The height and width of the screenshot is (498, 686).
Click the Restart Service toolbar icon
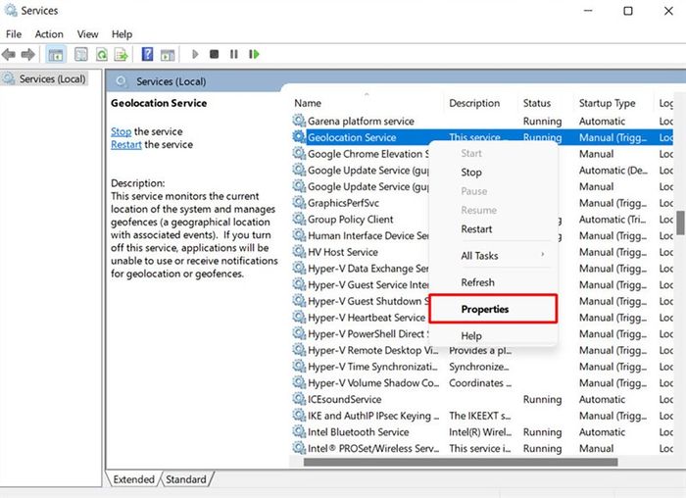(254, 54)
